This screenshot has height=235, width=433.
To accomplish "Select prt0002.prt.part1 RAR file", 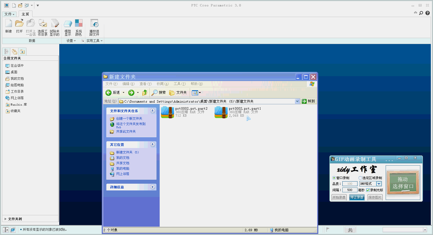I will (238, 112).
